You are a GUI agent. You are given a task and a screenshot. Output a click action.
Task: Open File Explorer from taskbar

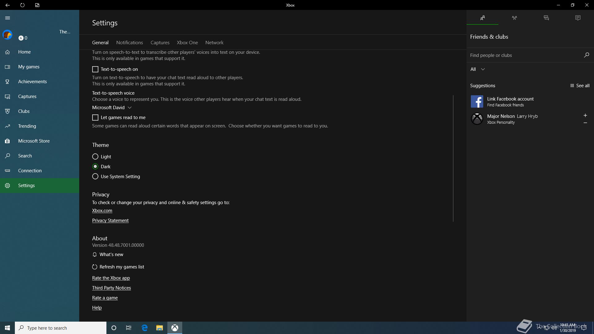point(159,328)
